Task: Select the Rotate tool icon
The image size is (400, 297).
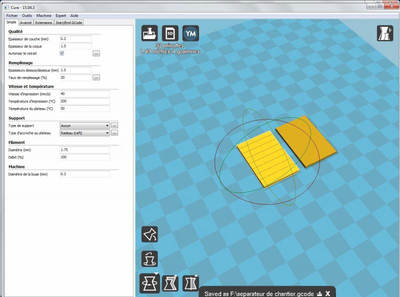Action: point(149,283)
